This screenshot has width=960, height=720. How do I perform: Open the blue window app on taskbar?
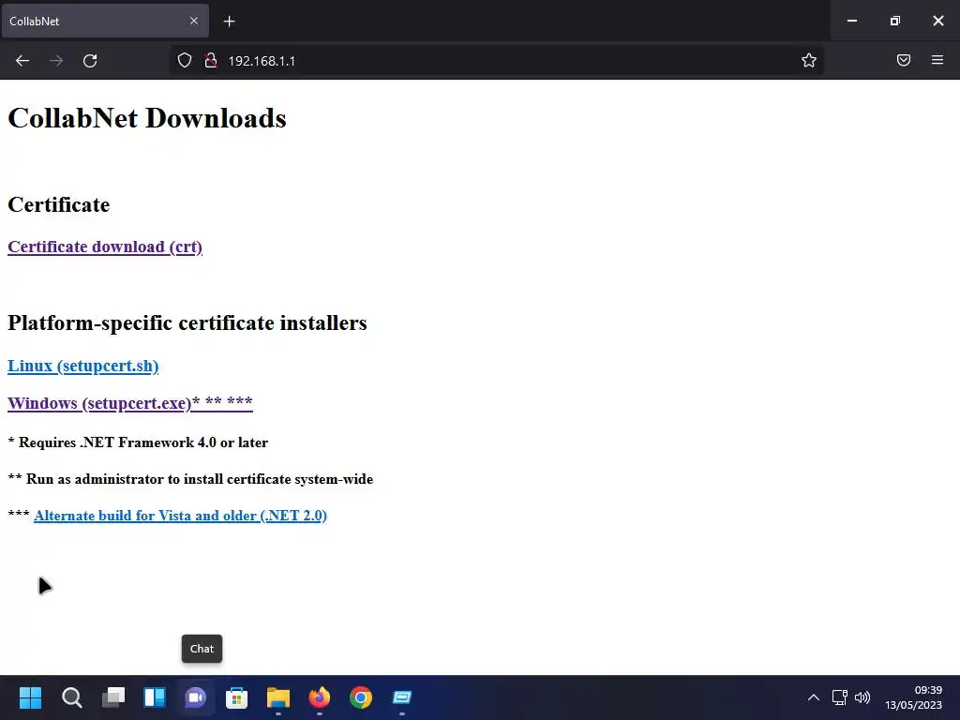401,697
